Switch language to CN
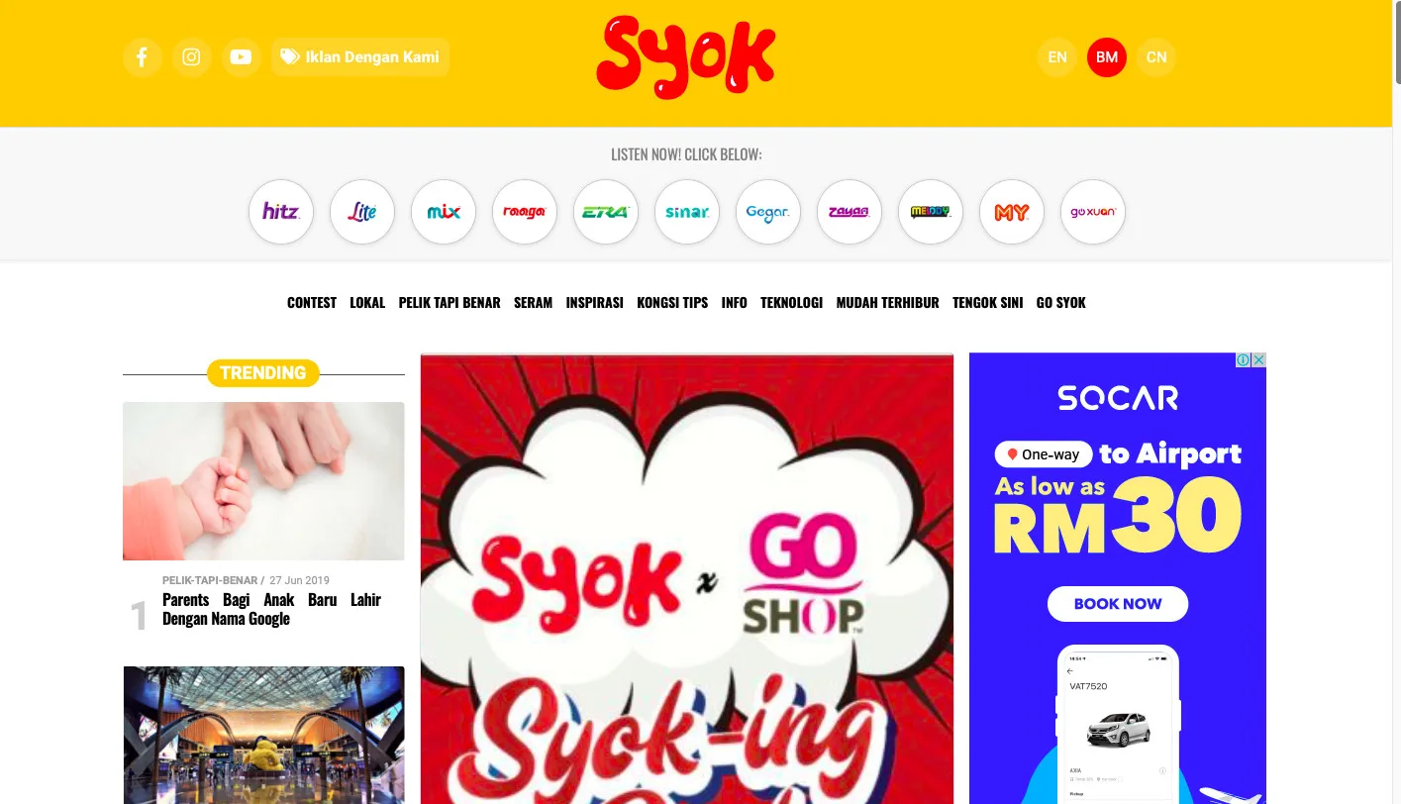Viewport: 1401px width, 804px height. 1156,57
